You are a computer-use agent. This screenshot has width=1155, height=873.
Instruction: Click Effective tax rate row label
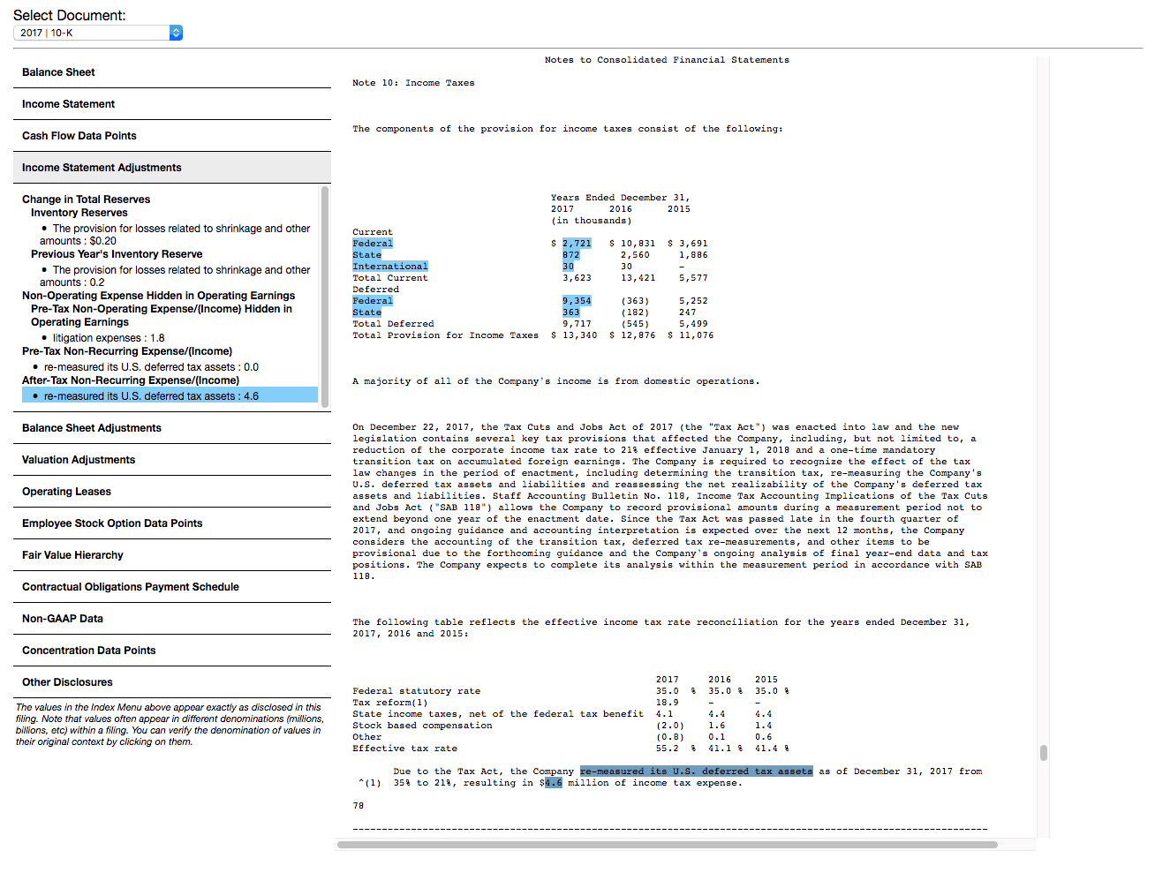coord(404,749)
